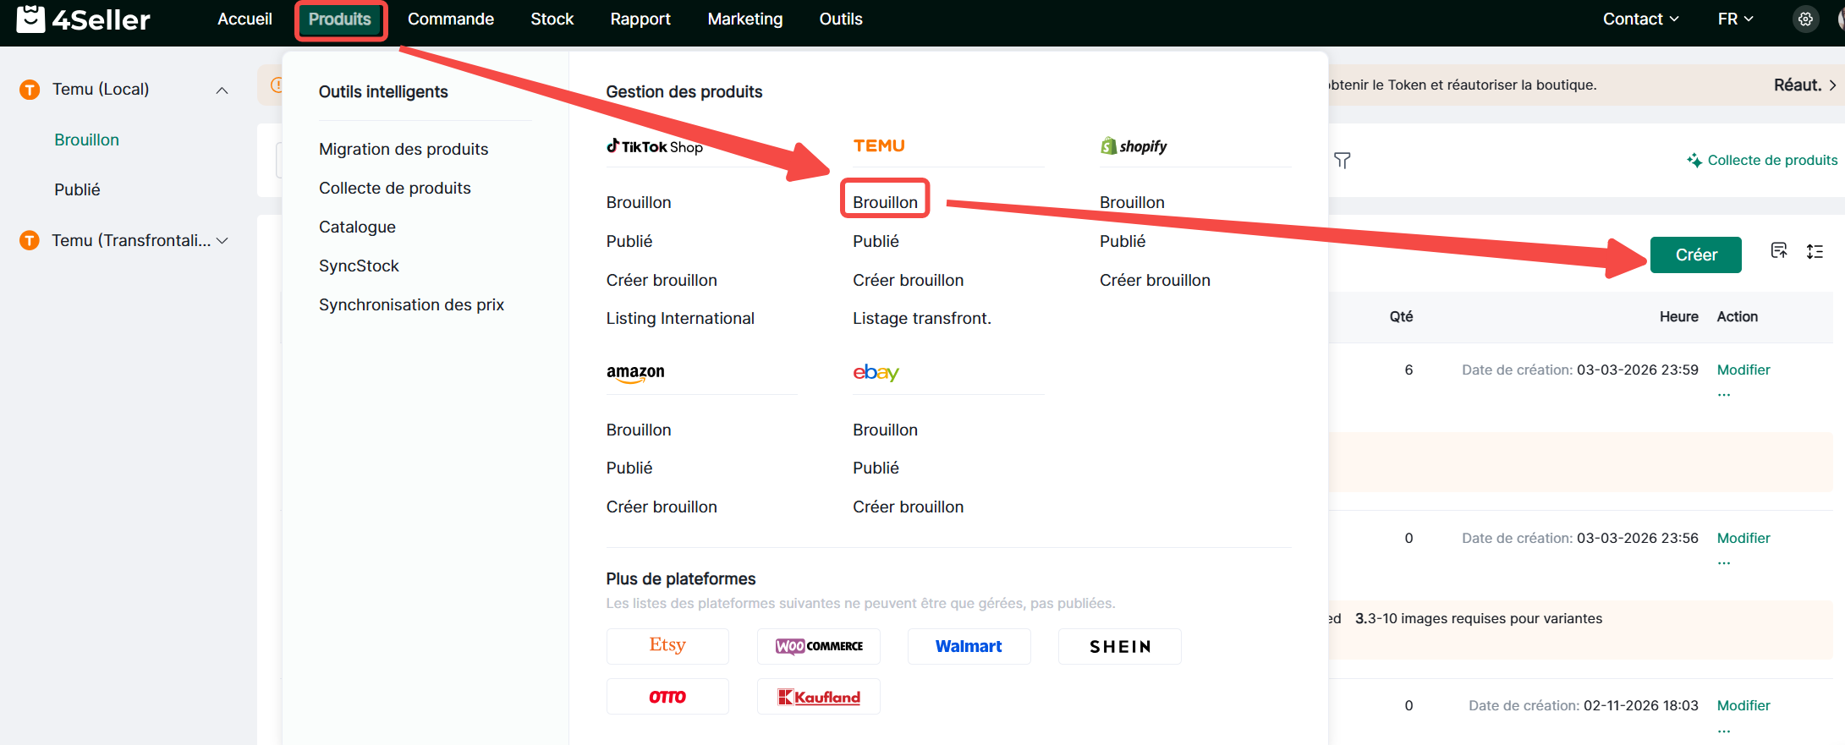Click the 4Seller logo
Image resolution: width=1845 pixels, height=745 pixels.
tap(83, 19)
